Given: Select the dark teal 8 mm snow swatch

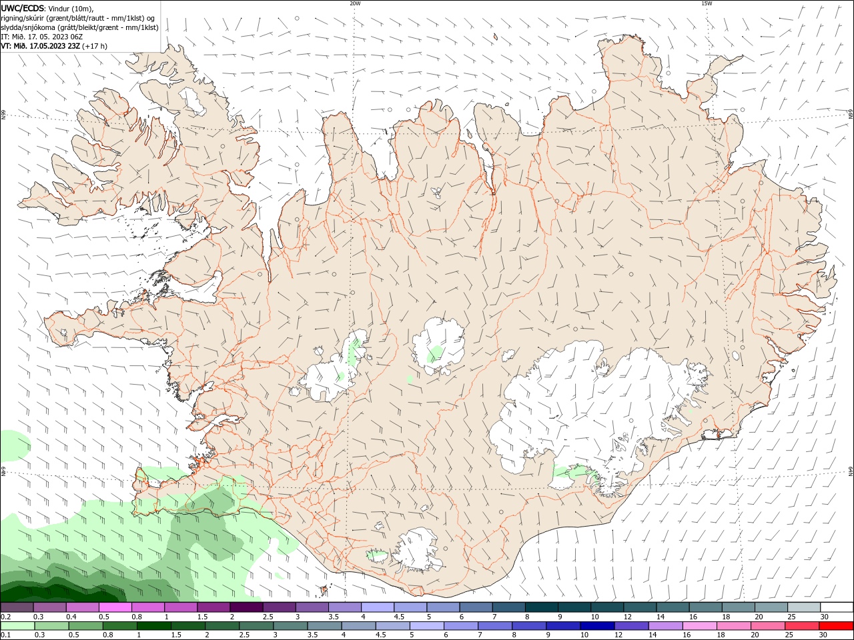Looking at the screenshot, I should click(x=542, y=607).
